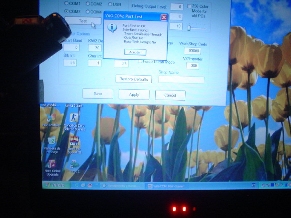Switch to VAG-COM: Main Screen taskbar item
Screen dimensions: 291x218
tap(167, 186)
